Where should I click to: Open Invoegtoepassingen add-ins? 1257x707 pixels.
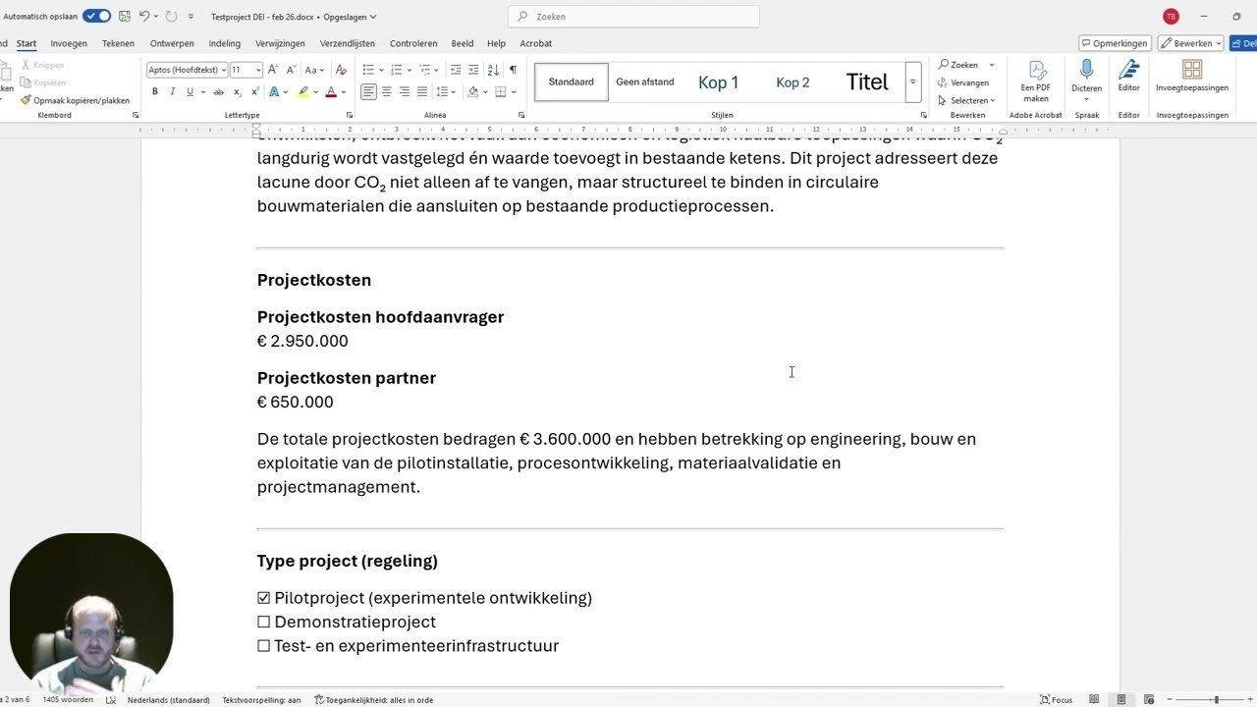tap(1192, 77)
